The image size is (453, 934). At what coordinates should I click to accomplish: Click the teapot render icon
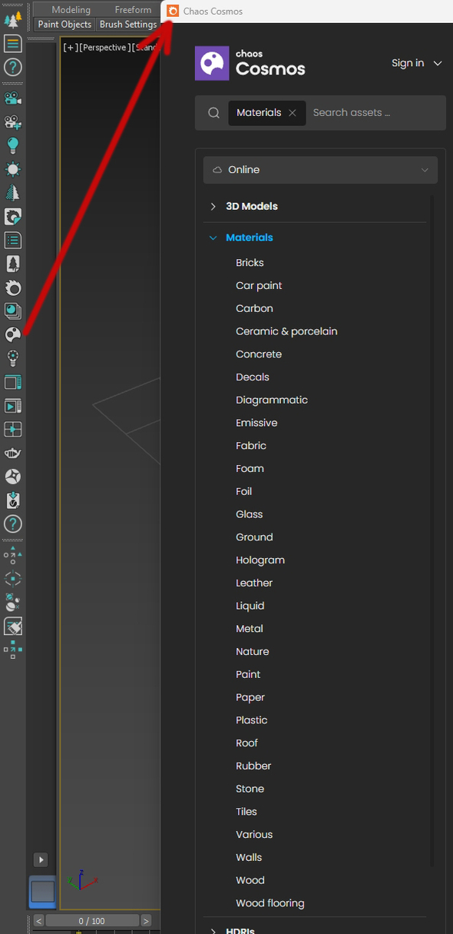[x=13, y=453]
